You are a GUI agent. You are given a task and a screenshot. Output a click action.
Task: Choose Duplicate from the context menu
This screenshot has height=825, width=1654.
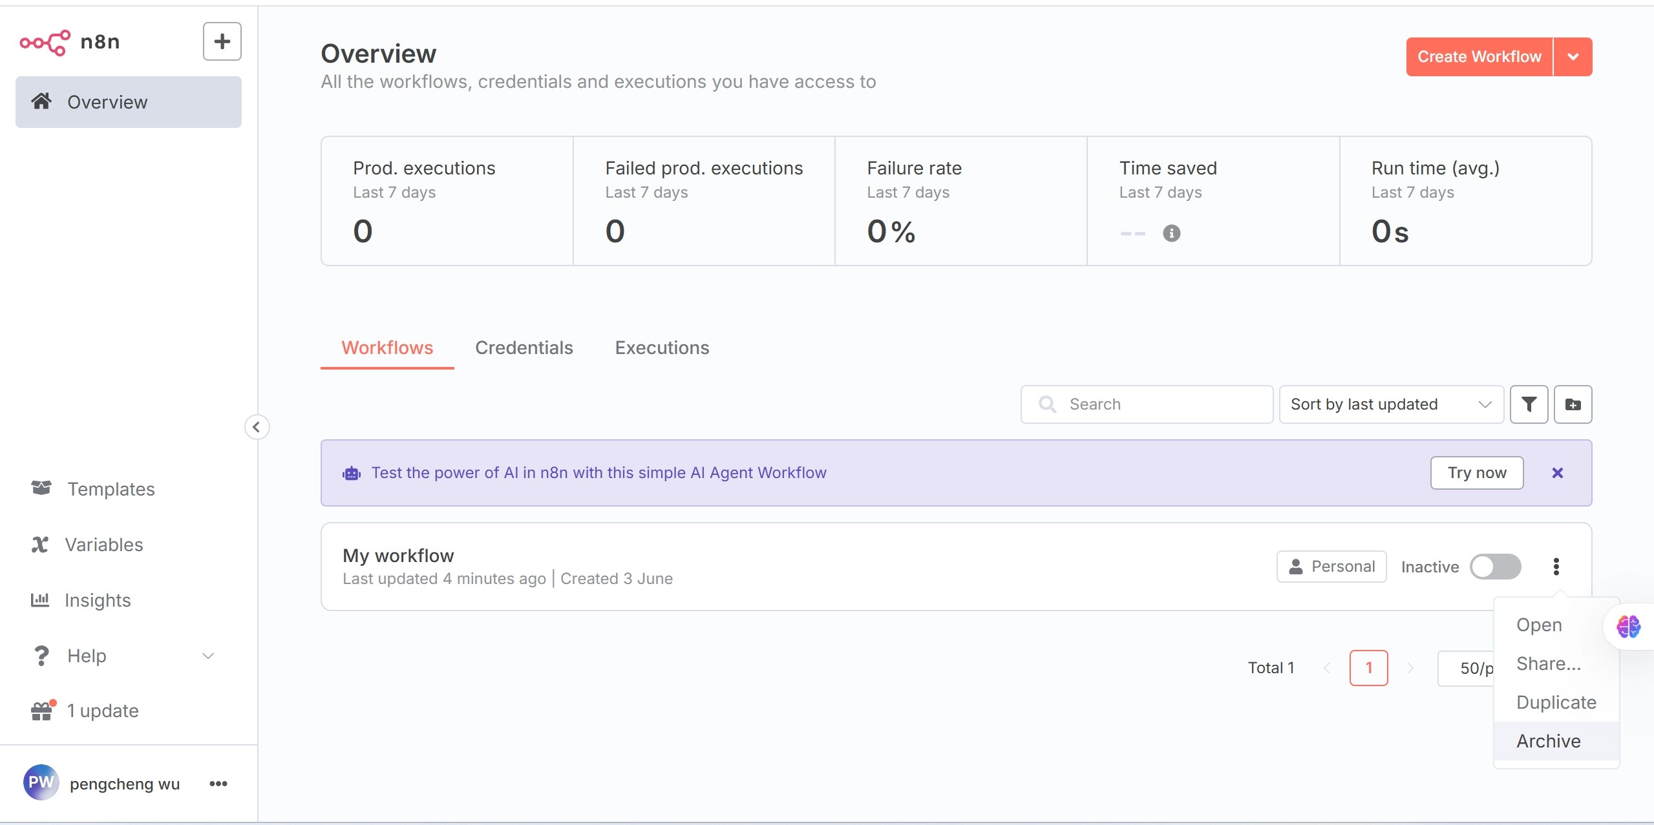coord(1556,702)
